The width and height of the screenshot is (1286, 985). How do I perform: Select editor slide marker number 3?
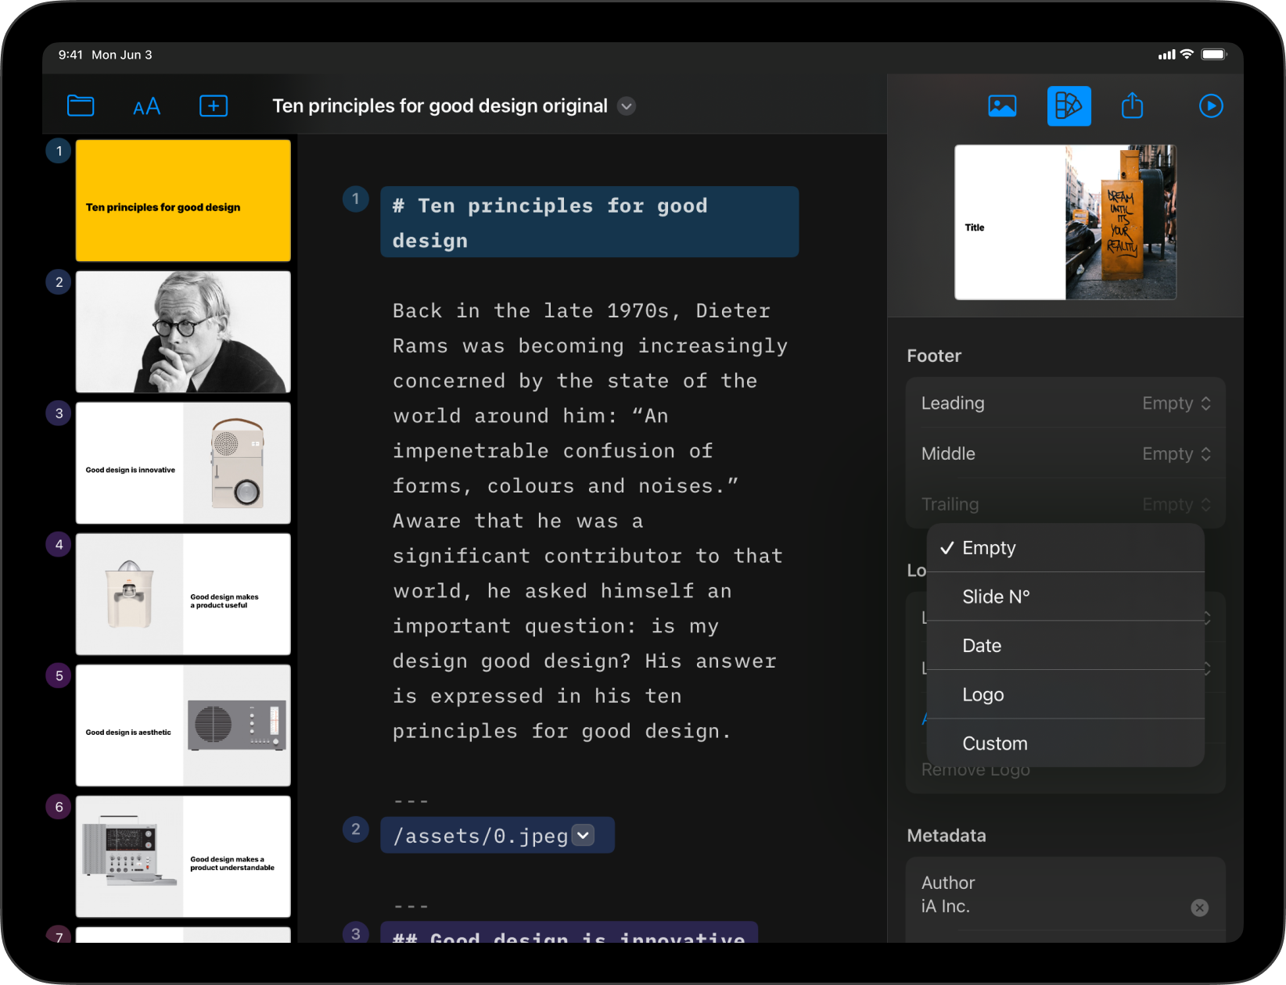356,933
